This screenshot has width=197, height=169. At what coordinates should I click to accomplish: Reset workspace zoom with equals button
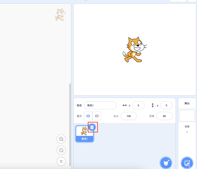tap(61, 161)
